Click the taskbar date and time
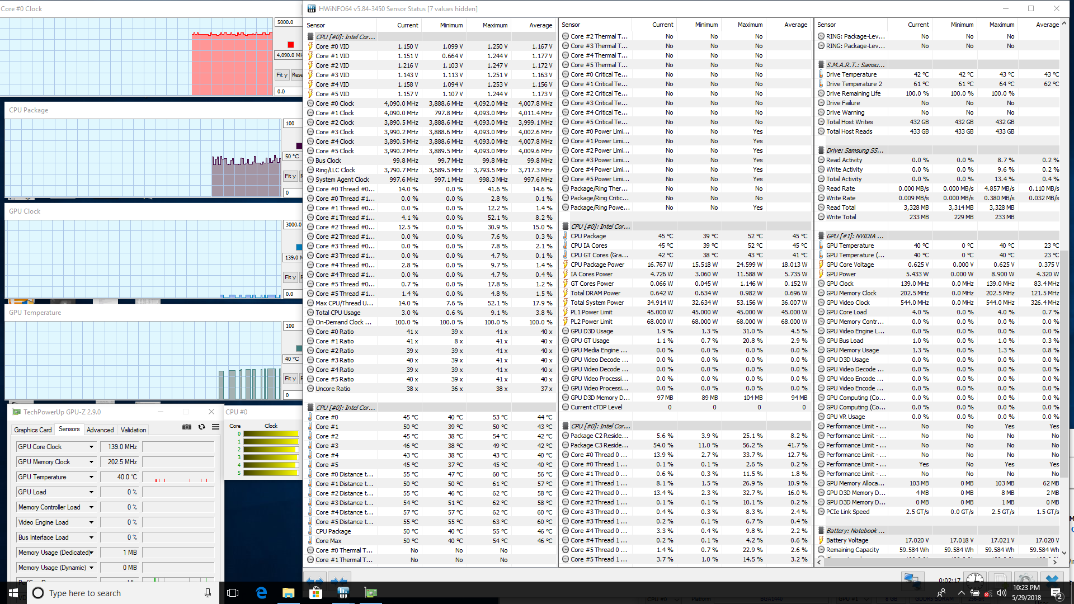This screenshot has height=604, width=1074. pyautogui.click(x=1026, y=593)
